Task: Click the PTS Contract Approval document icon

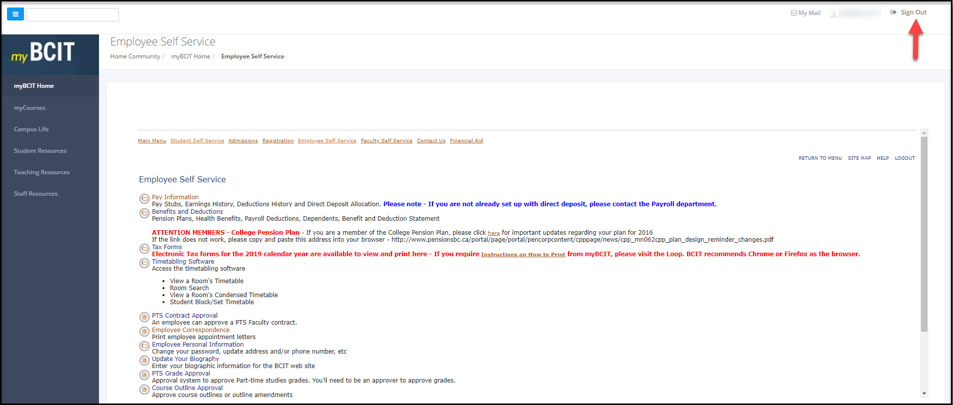Action: click(144, 317)
